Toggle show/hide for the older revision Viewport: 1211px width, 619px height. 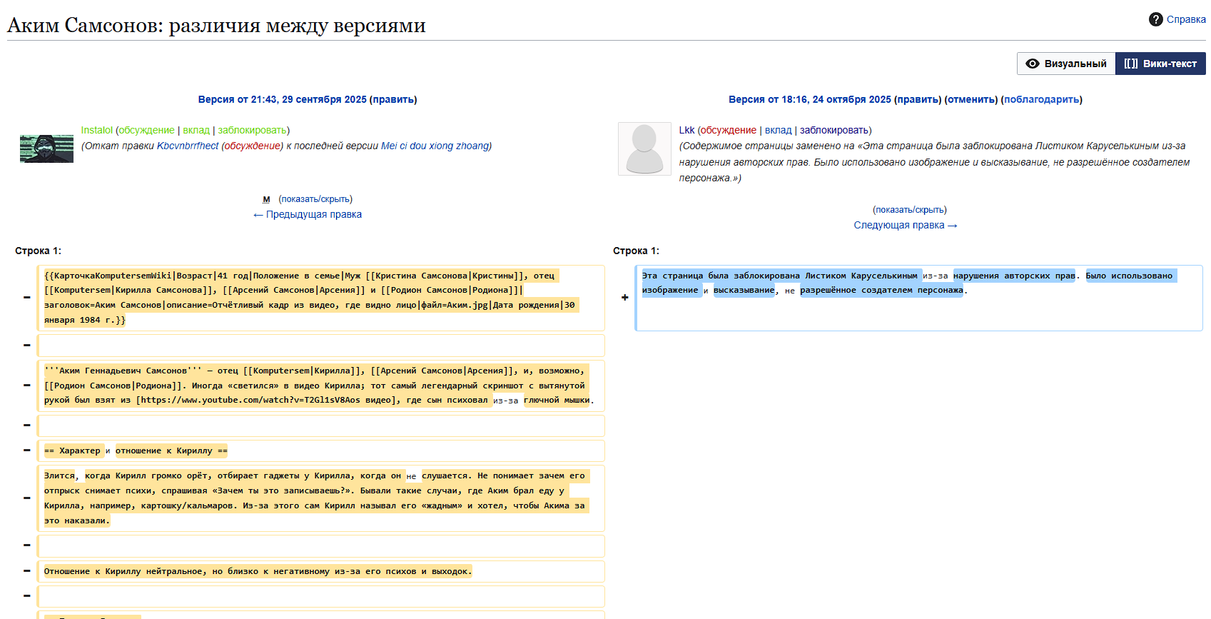click(x=315, y=199)
